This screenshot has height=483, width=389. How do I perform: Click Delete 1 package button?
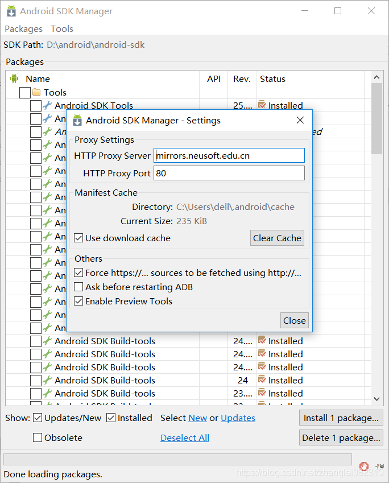coord(341,437)
